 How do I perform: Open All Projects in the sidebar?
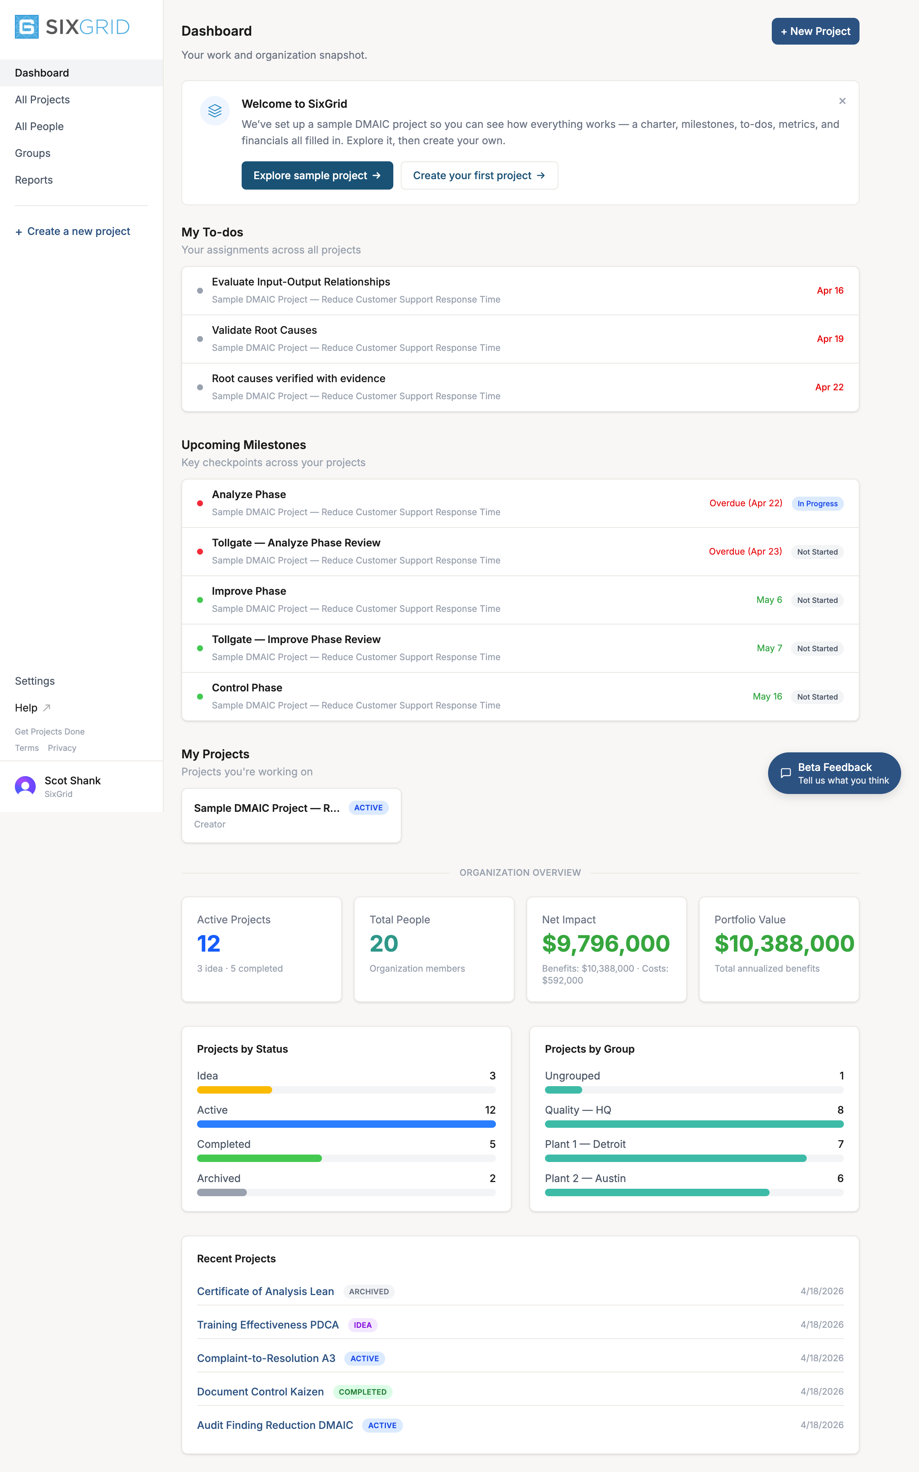(x=42, y=100)
